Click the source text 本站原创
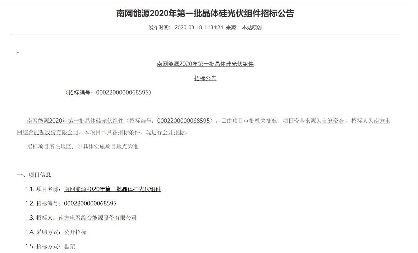 pyautogui.click(x=252, y=27)
